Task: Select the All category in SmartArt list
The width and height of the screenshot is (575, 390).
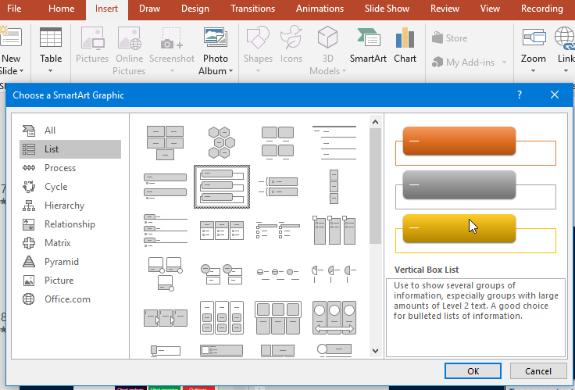Action: [70, 131]
